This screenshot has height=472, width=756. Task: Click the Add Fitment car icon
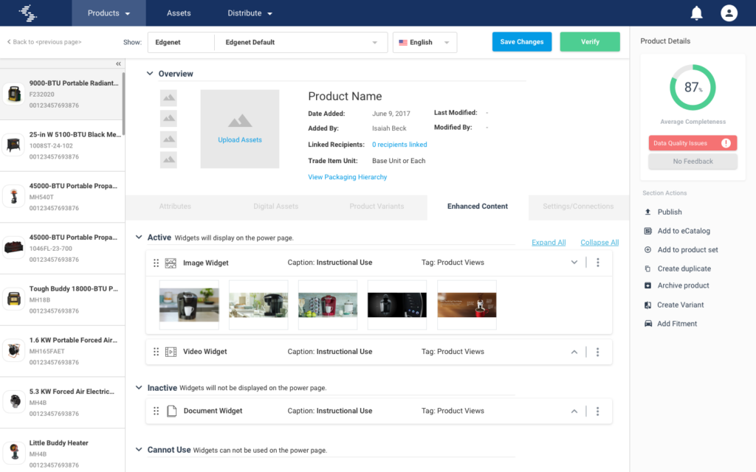pyautogui.click(x=647, y=324)
